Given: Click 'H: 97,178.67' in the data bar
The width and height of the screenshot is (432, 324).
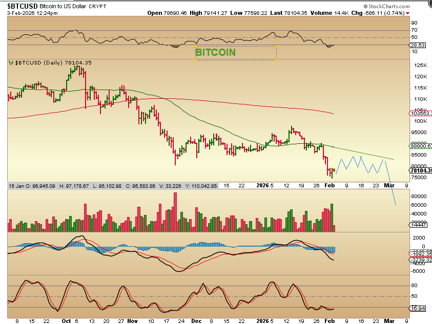Looking at the screenshot, I should [x=74, y=186].
